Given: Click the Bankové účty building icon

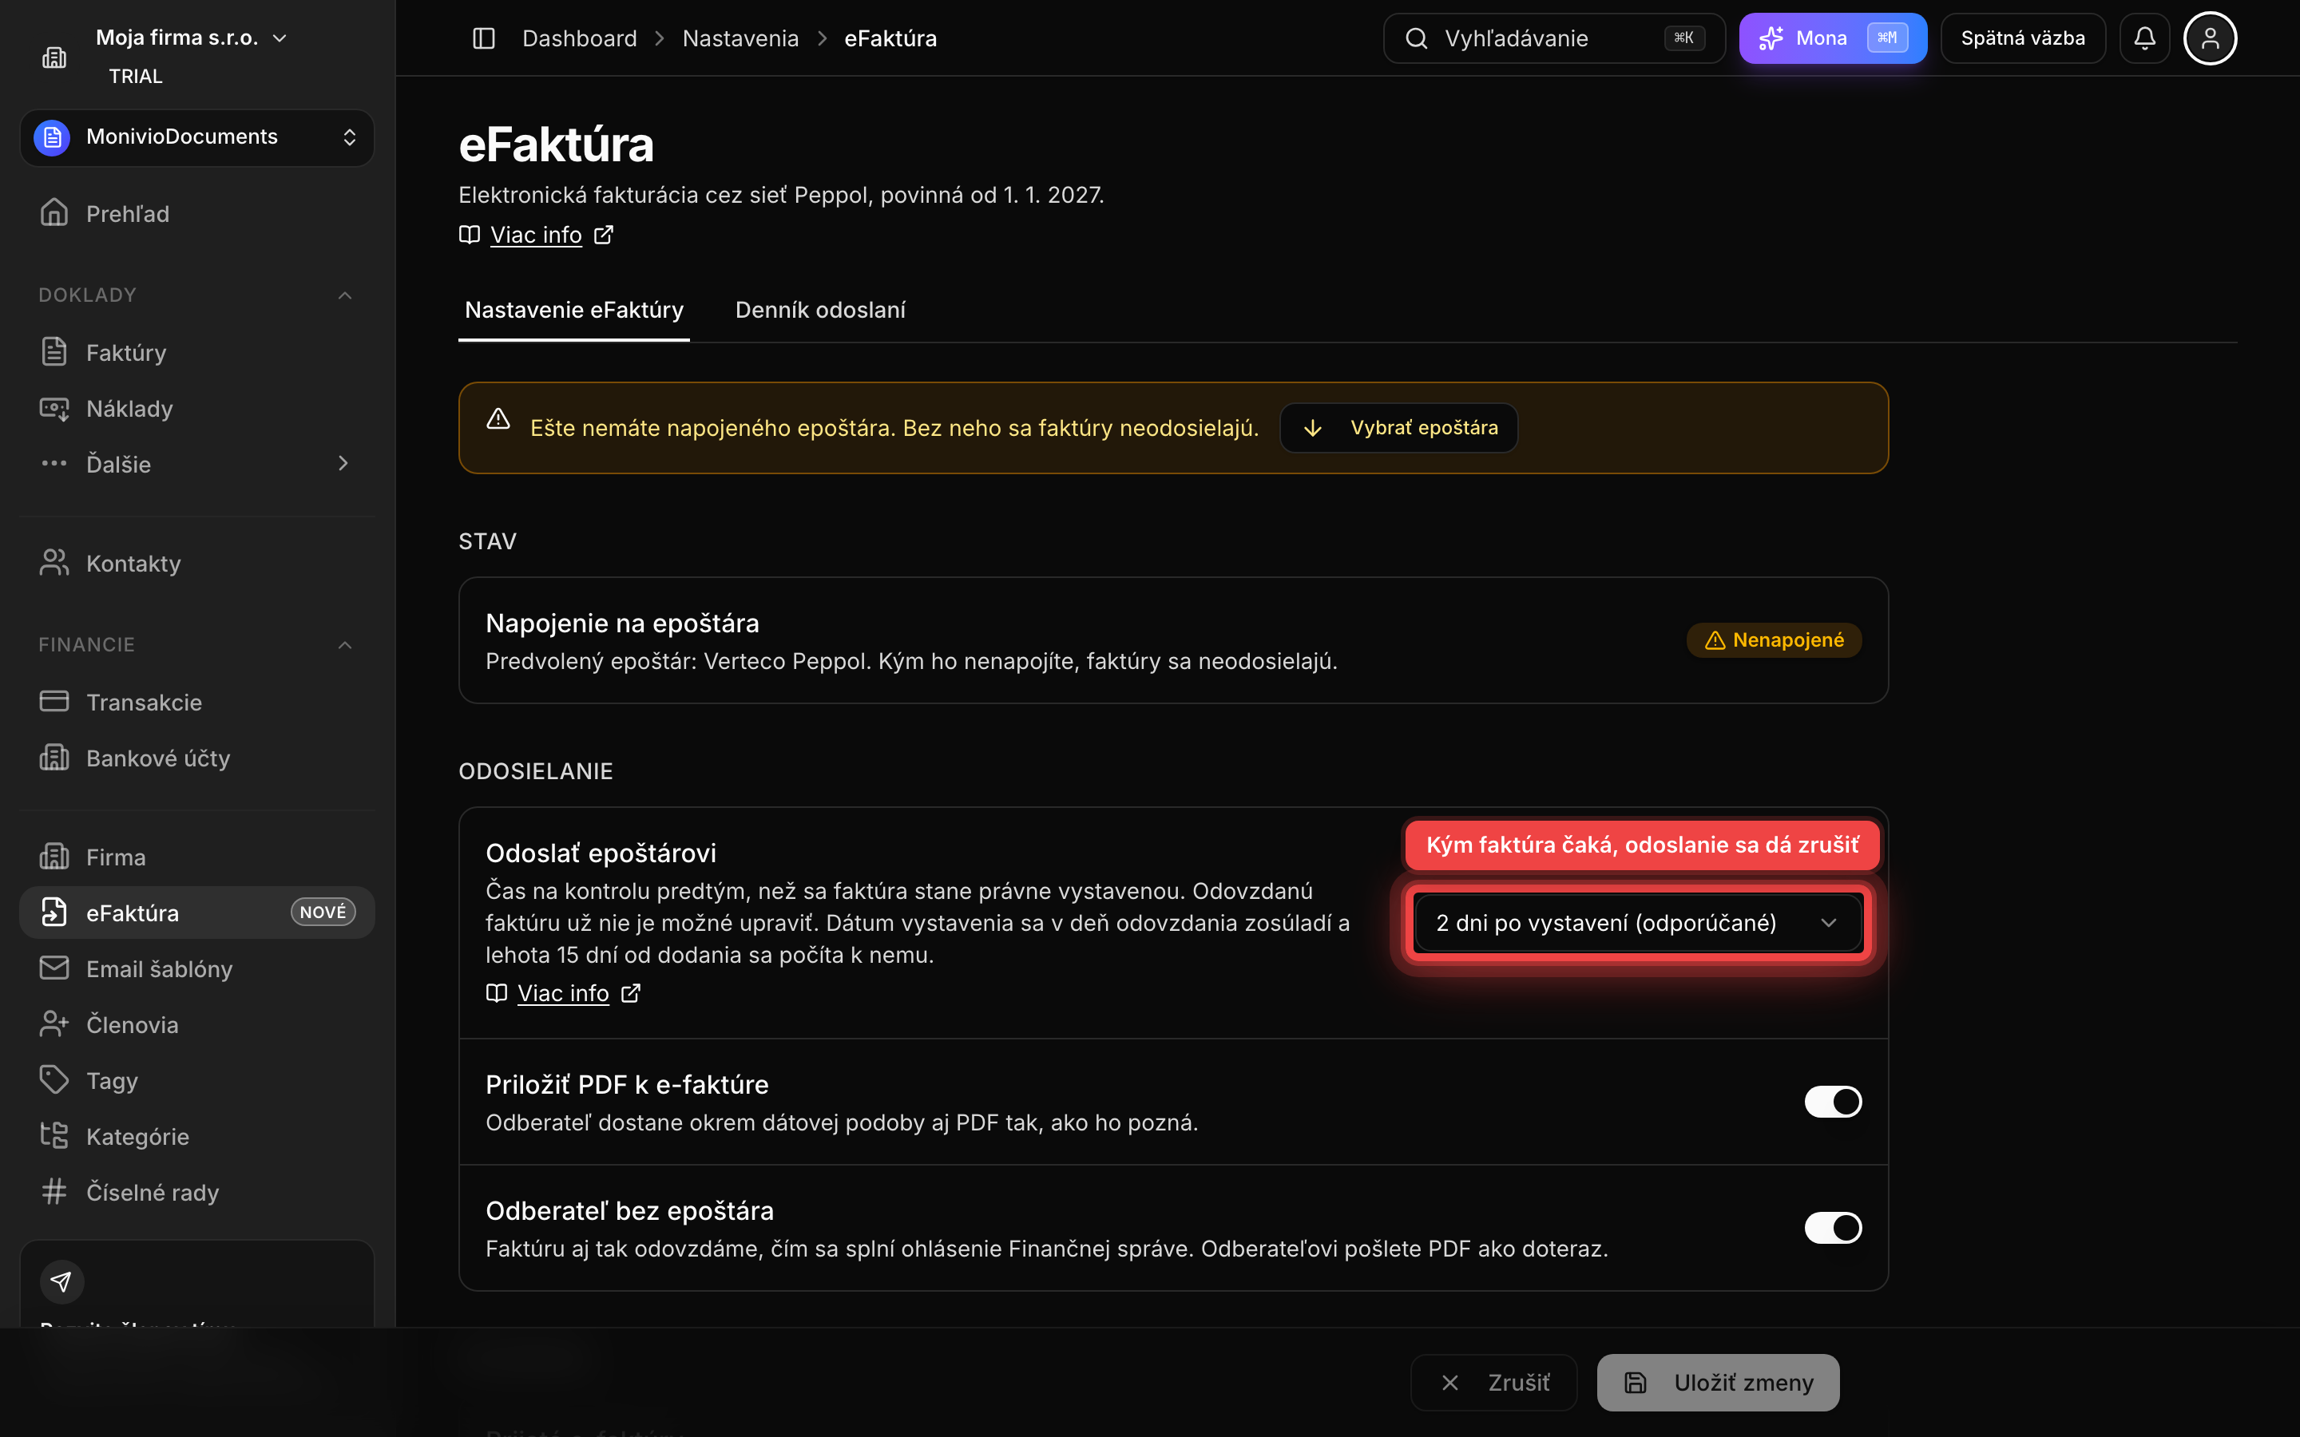Looking at the screenshot, I should pos(54,758).
